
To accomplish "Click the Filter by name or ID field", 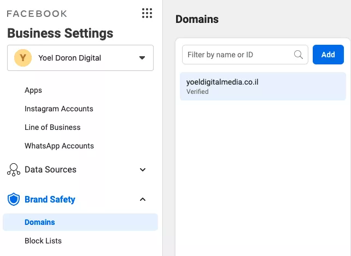I will pos(245,55).
